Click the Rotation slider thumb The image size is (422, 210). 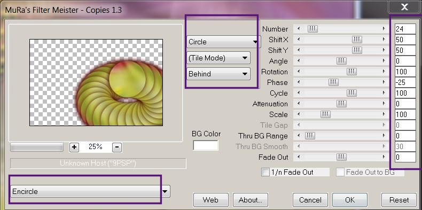pyautogui.click(x=351, y=72)
